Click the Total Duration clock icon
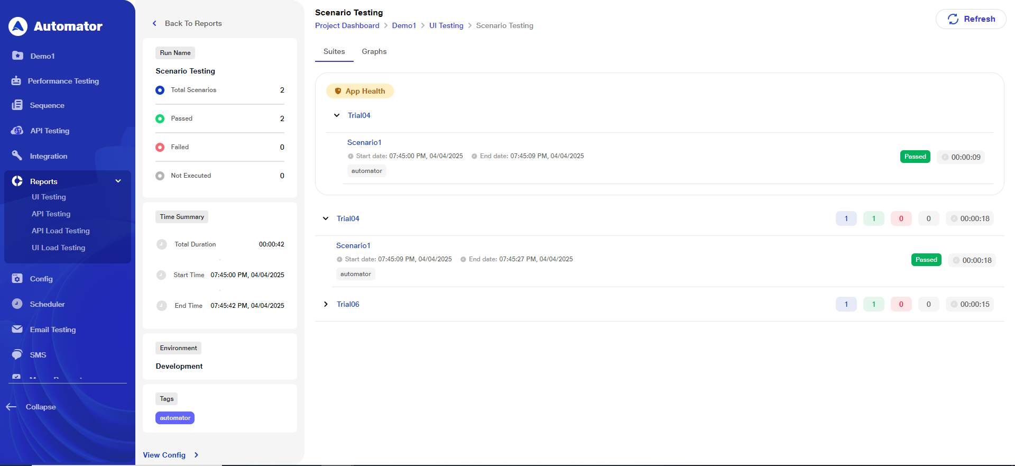Screen dimensions: 1015x466 tap(162, 244)
